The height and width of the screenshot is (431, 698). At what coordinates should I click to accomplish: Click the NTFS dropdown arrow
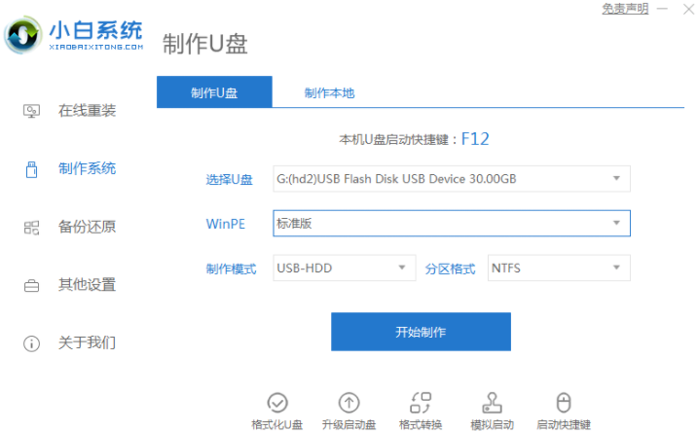click(616, 268)
